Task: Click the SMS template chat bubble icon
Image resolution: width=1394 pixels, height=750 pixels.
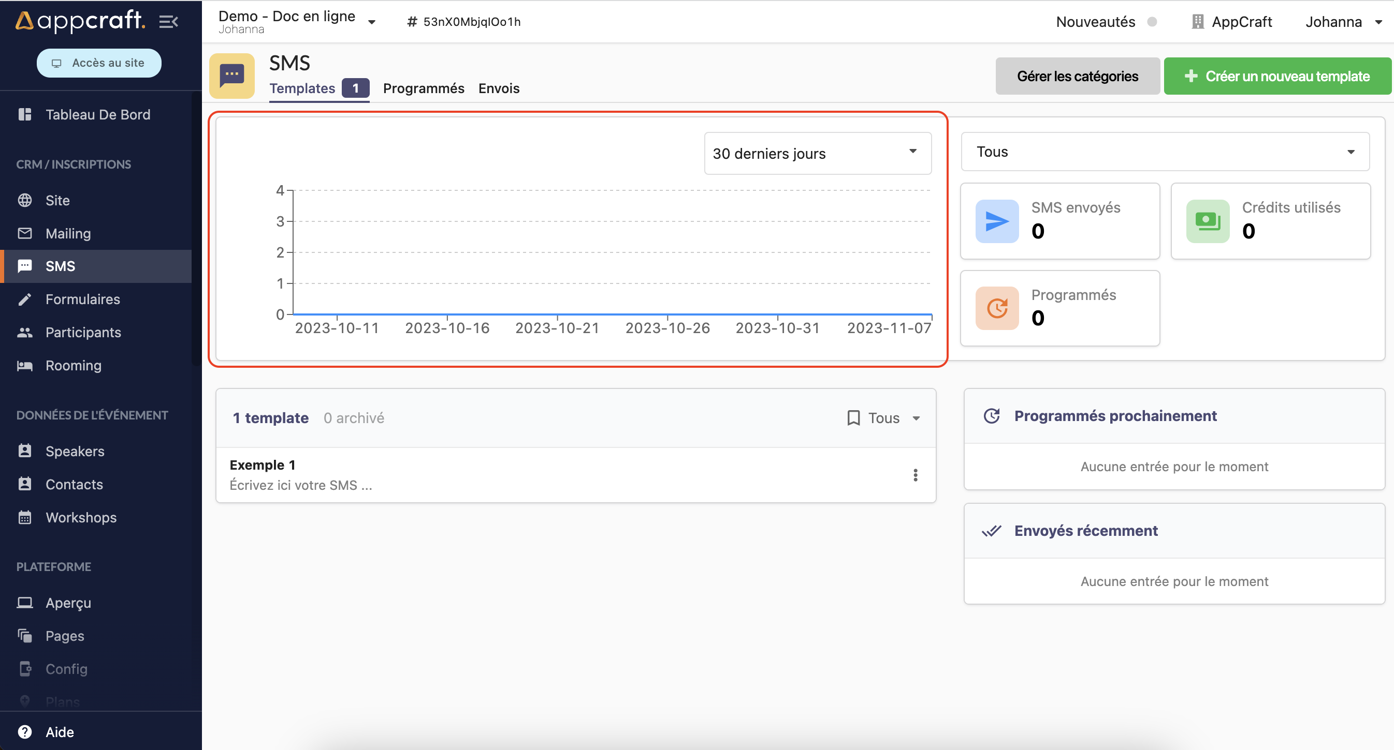Action: 231,76
